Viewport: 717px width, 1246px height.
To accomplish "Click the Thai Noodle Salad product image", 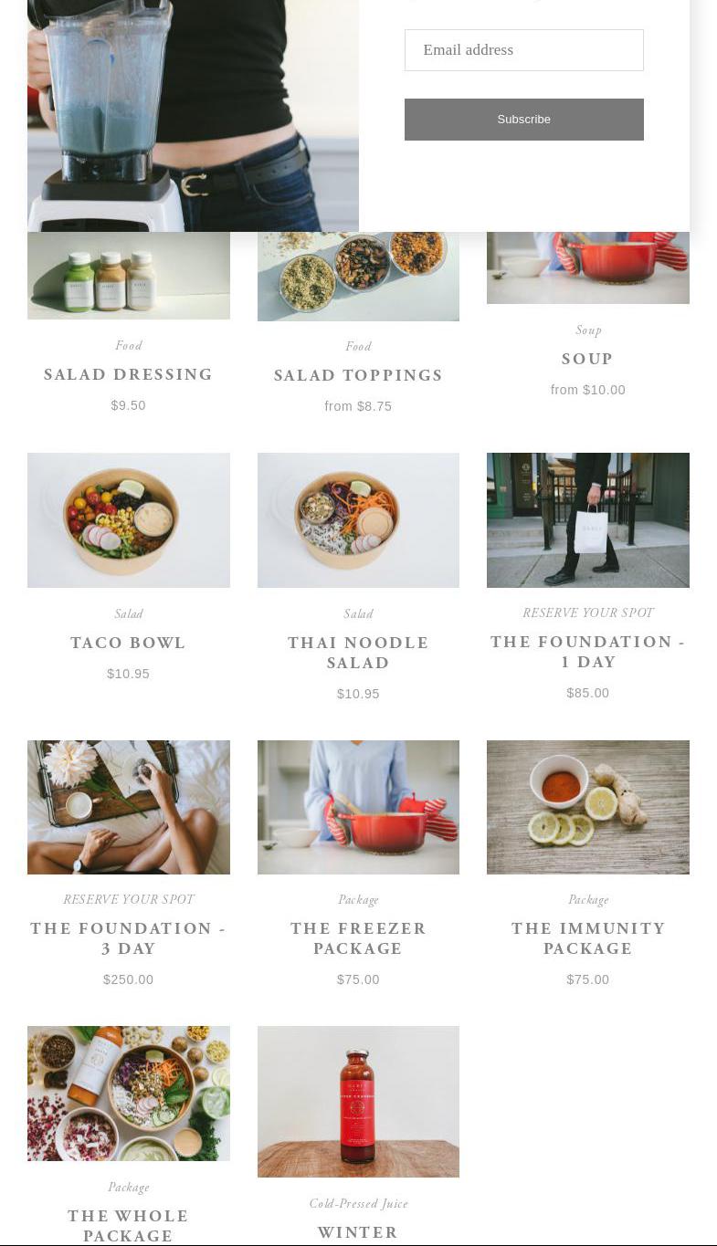I will point(358,520).
